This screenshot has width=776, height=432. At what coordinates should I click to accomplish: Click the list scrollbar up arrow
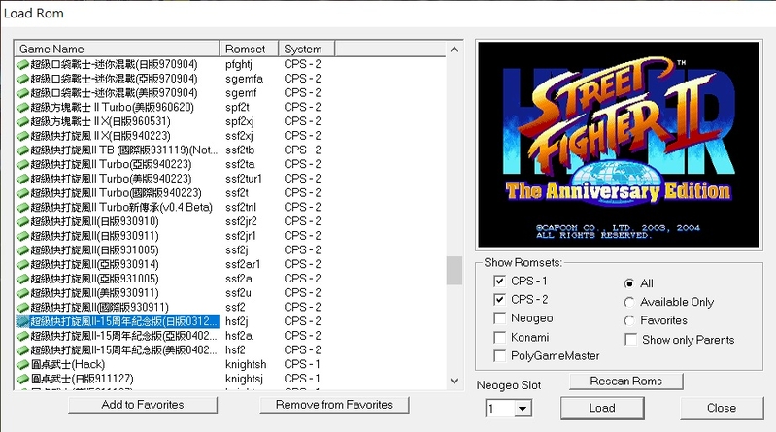(x=455, y=50)
